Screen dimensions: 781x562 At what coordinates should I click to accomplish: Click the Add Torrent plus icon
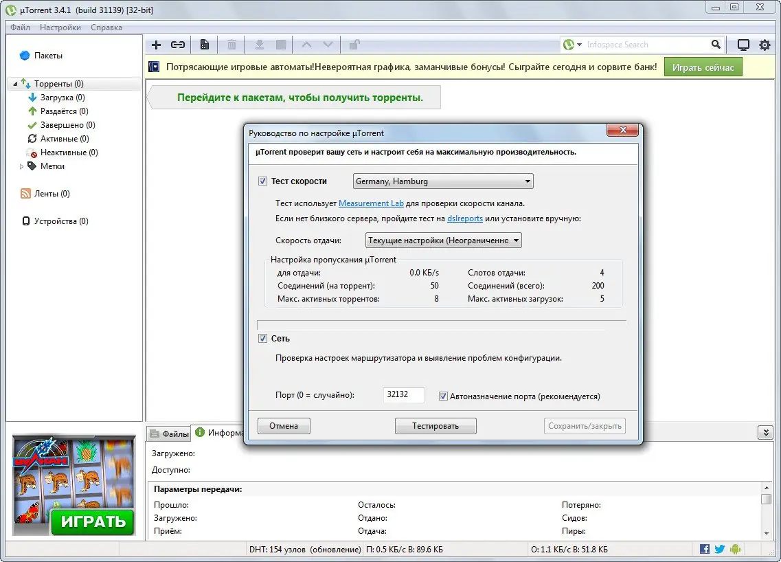[x=157, y=45]
